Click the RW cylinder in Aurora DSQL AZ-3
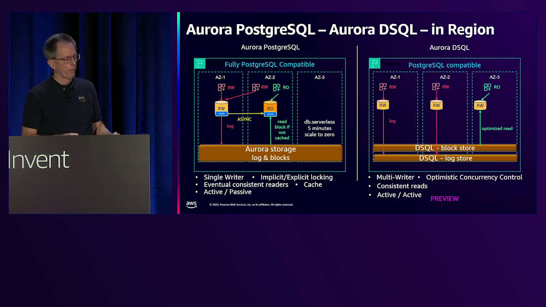The image size is (546, 307). (x=480, y=105)
